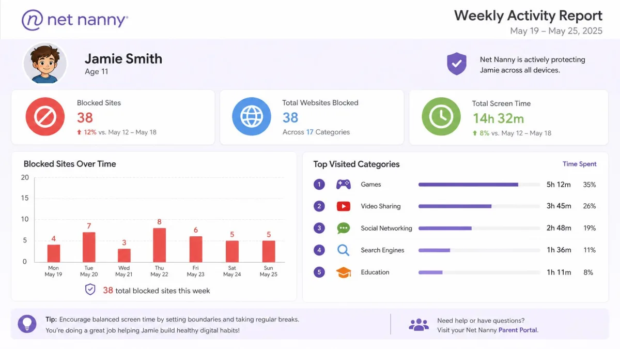
Task: Click the Social Networking progress bar
Action: (479, 228)
